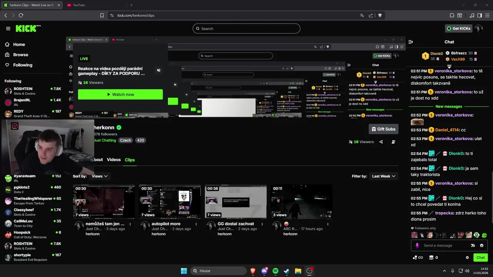Open the emoji picker in chat input
Viewport: 493px width, 277px height.
point(482,245)
